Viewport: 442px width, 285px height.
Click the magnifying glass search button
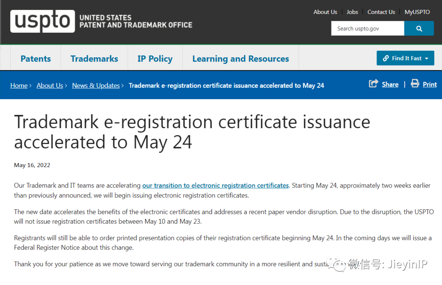pyautogui.click(x=419, y=29)
